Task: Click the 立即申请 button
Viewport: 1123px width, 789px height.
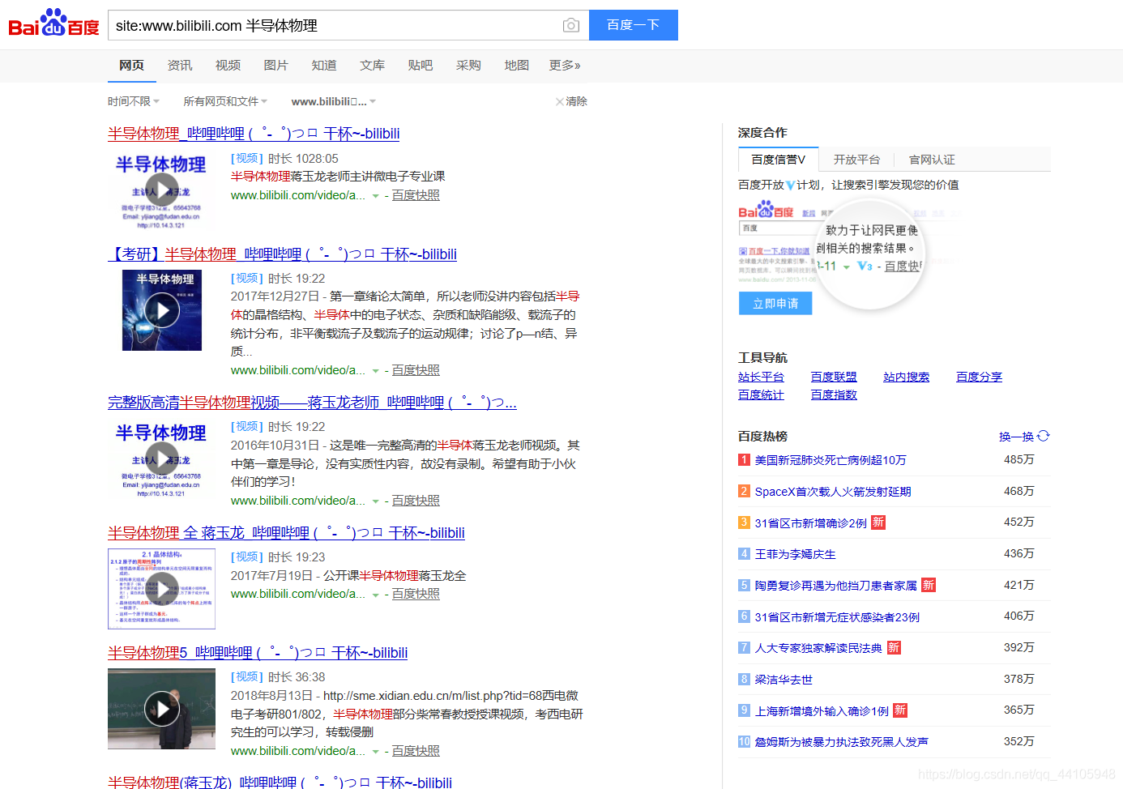Action: point(775,303)
